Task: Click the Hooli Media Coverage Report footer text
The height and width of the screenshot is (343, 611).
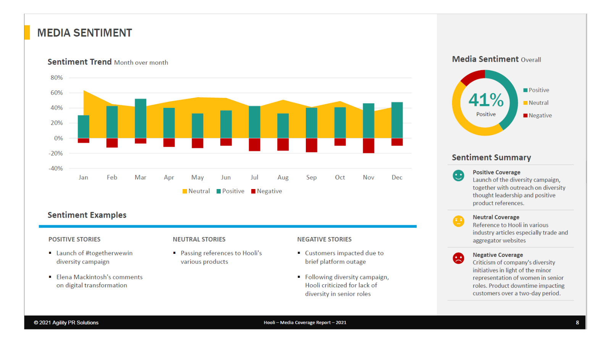Action: coord(305,323)
